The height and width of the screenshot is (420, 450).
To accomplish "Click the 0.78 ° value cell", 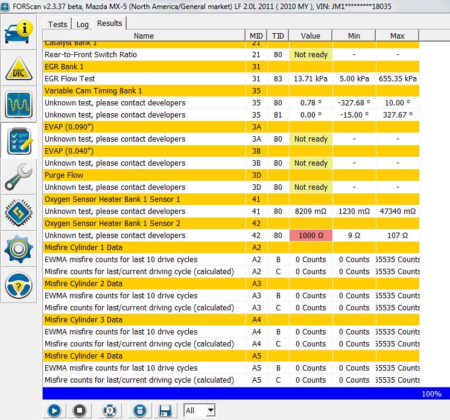I will click(311, 102).
